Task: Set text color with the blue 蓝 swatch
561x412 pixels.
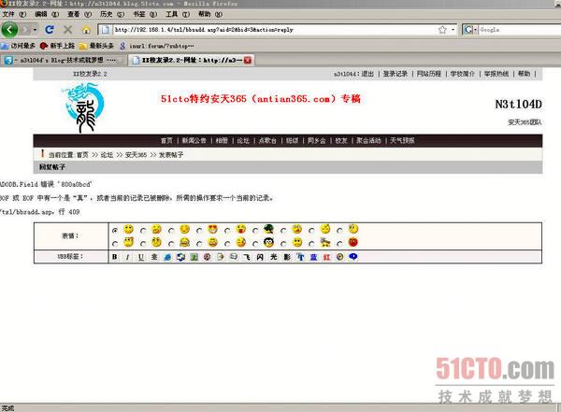Action: click(x=313, y=257)
